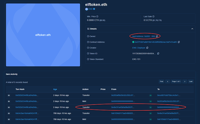Click the Last Sale help icon
This screenshot has height=124, width=200.
[x=153, y=17]
